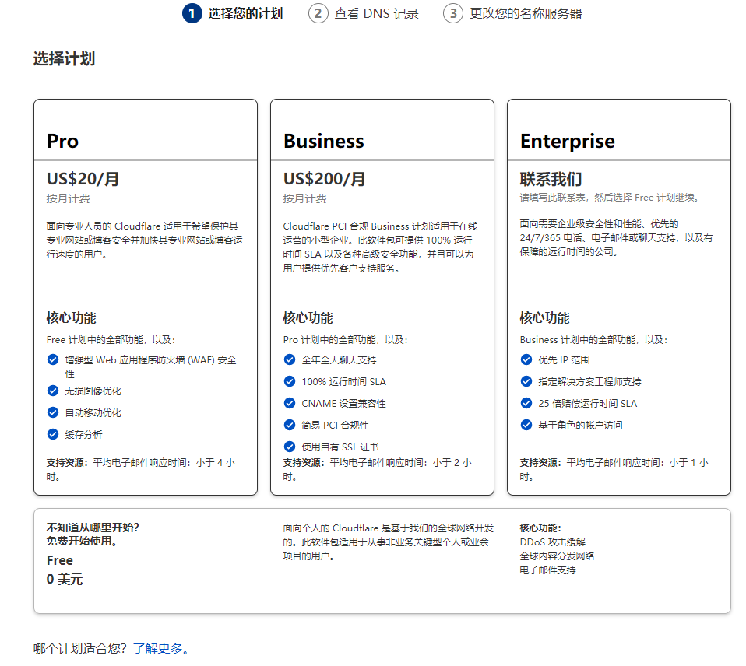
Task: Click checkmark beside 简易 PCI 合规性
Action: click(x=289, y=425)
